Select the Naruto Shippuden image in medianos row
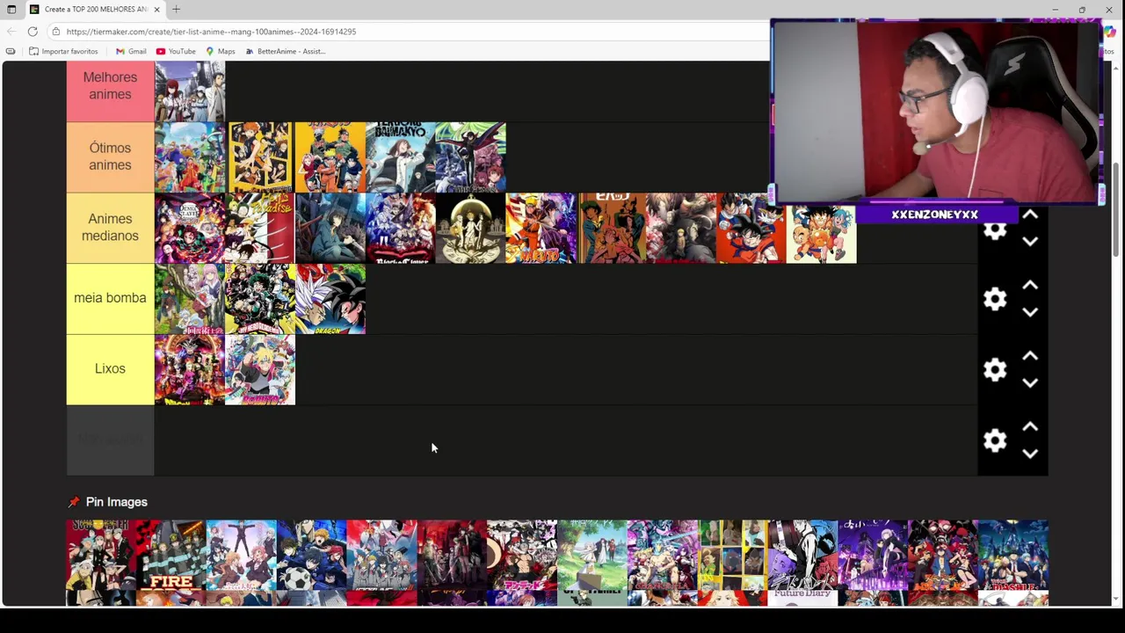The height and width of the screenshot is (633, 1125). (541, 229)
